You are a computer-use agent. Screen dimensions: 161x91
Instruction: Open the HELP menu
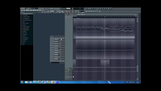coord(40,10)
